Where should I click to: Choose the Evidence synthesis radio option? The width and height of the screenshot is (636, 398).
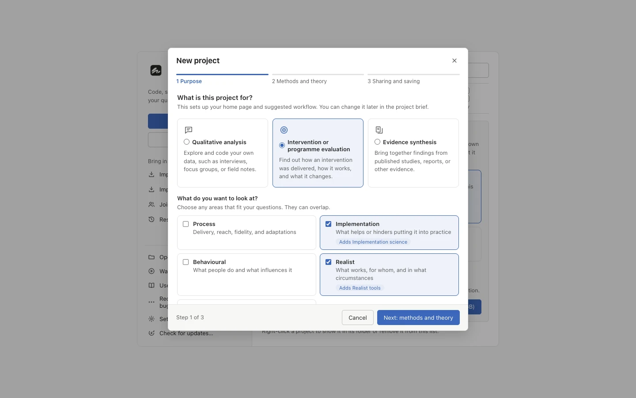[x=377, y=142]
